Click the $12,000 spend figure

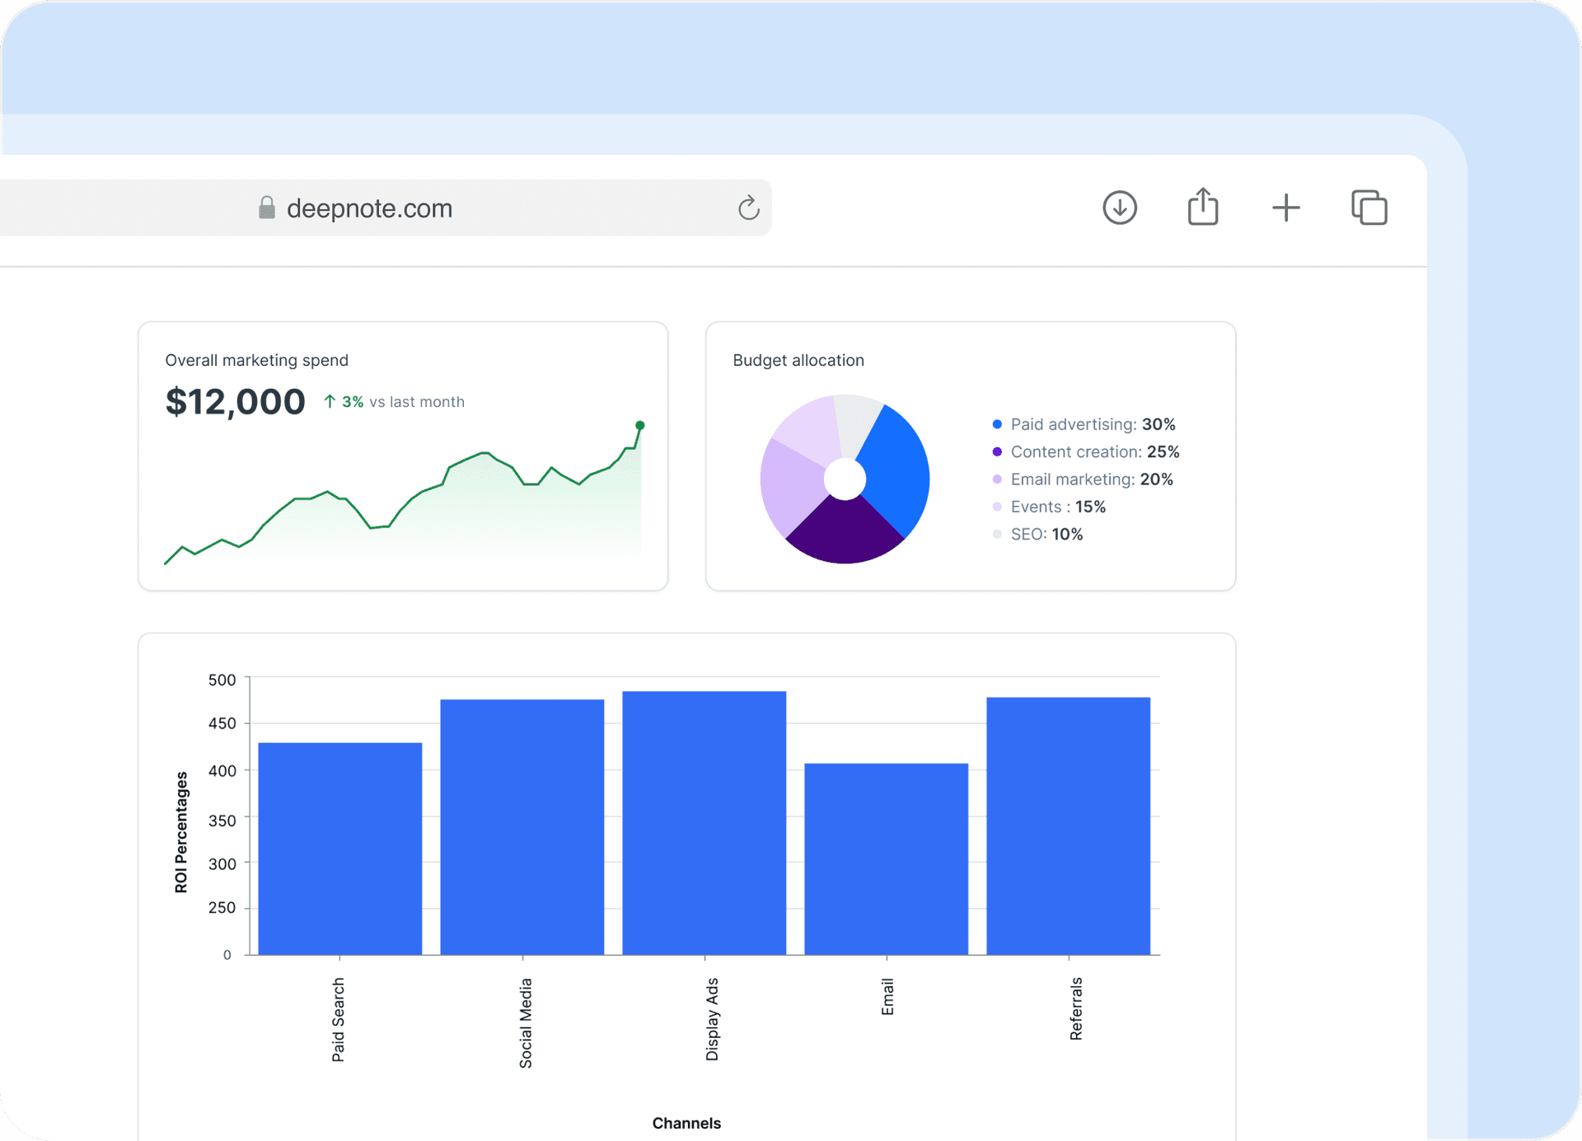(235, 401)
